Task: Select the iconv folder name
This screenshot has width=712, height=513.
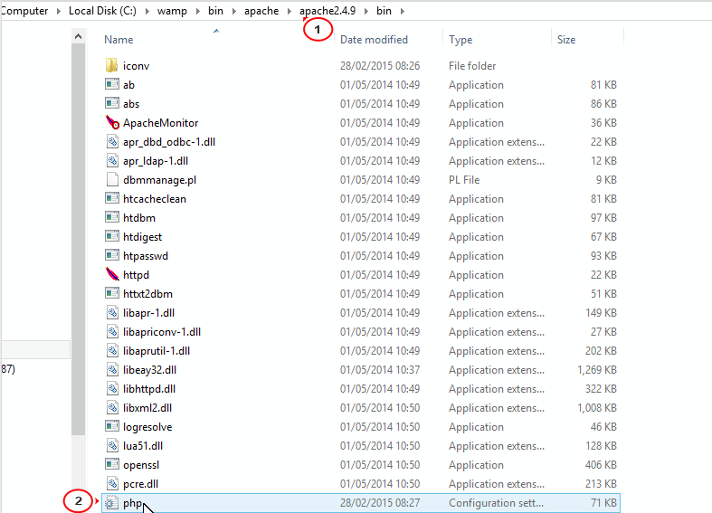Action: (x=136, y=66)
